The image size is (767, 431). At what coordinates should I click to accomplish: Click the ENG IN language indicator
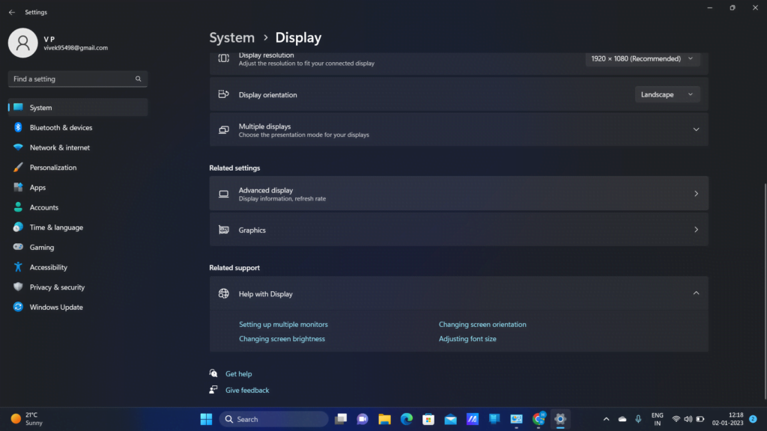pyautogui.click(x=658, y=419)
